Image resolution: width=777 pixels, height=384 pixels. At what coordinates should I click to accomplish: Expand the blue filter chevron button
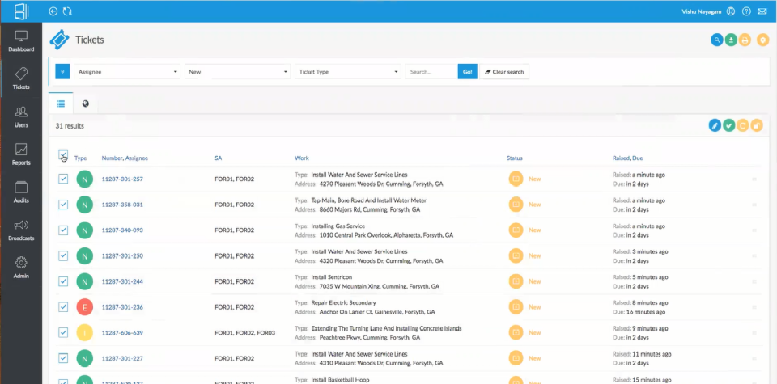[x=62, y=71]
